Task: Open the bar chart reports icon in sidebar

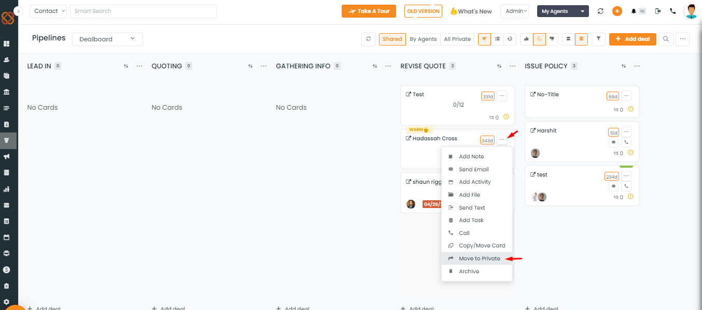Action: pyautogui.click(x=7, y=189)
